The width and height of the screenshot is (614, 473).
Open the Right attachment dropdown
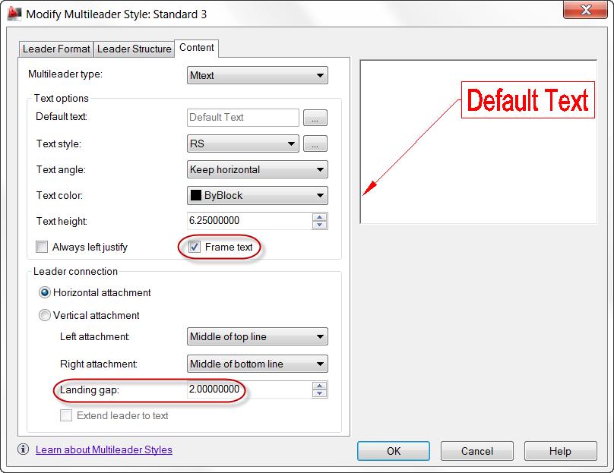point(257,364)
